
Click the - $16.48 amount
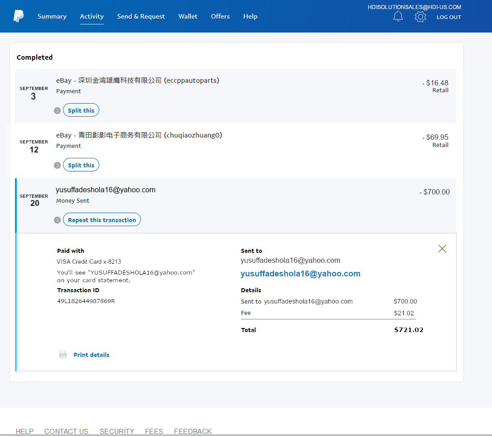pos(435,83)
